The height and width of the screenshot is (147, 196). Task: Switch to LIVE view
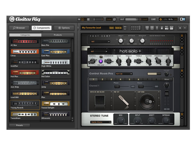[x=153, y=19]
